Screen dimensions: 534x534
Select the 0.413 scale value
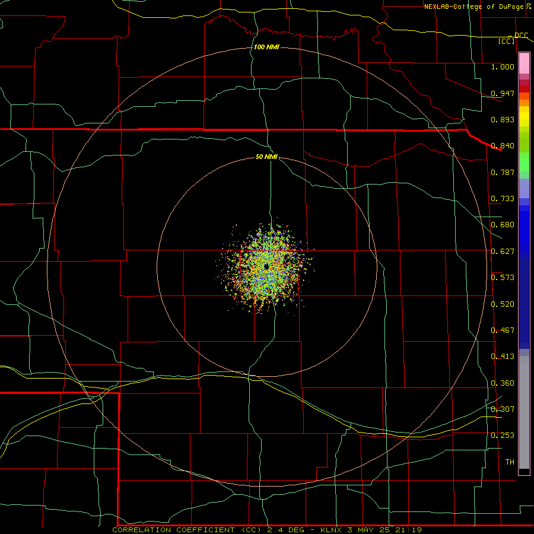pos(503,357)
